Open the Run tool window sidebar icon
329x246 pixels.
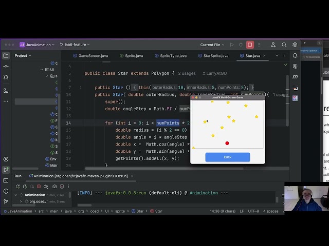[6, 170]
